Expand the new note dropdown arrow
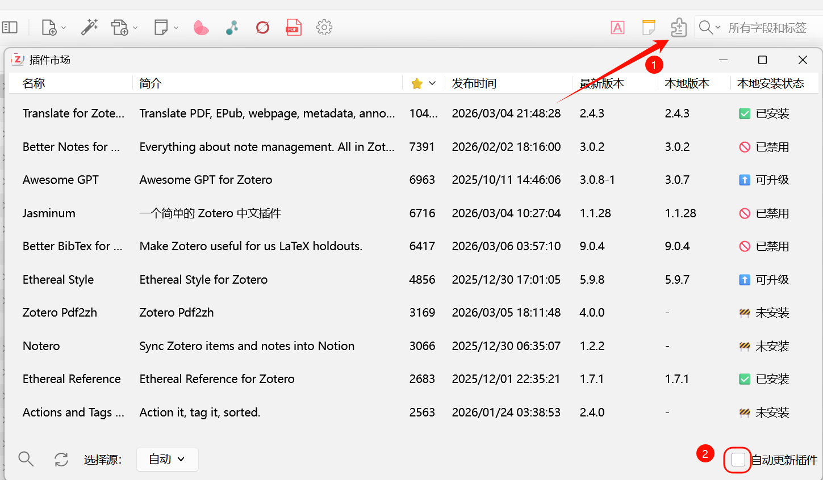 coord(176,28)
